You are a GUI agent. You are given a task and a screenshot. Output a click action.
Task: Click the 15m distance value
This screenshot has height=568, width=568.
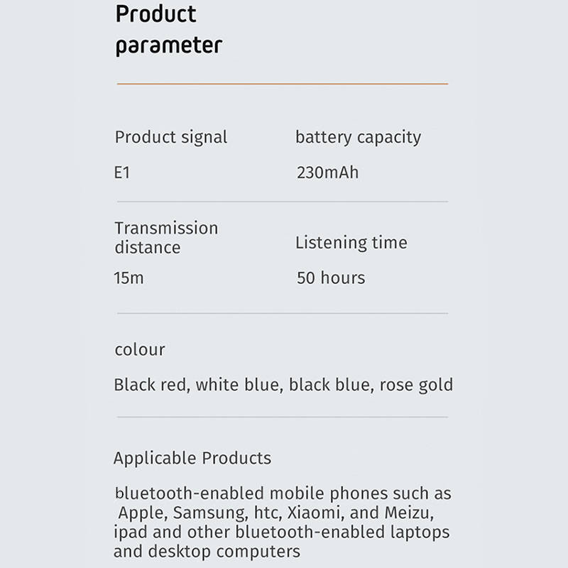[x=129, y=278]
